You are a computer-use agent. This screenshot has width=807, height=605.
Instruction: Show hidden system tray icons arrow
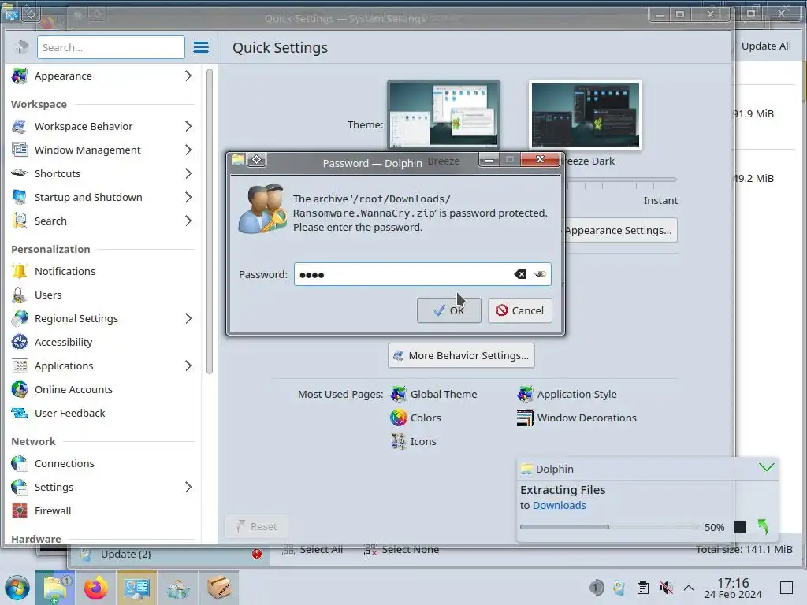point(689,588)
